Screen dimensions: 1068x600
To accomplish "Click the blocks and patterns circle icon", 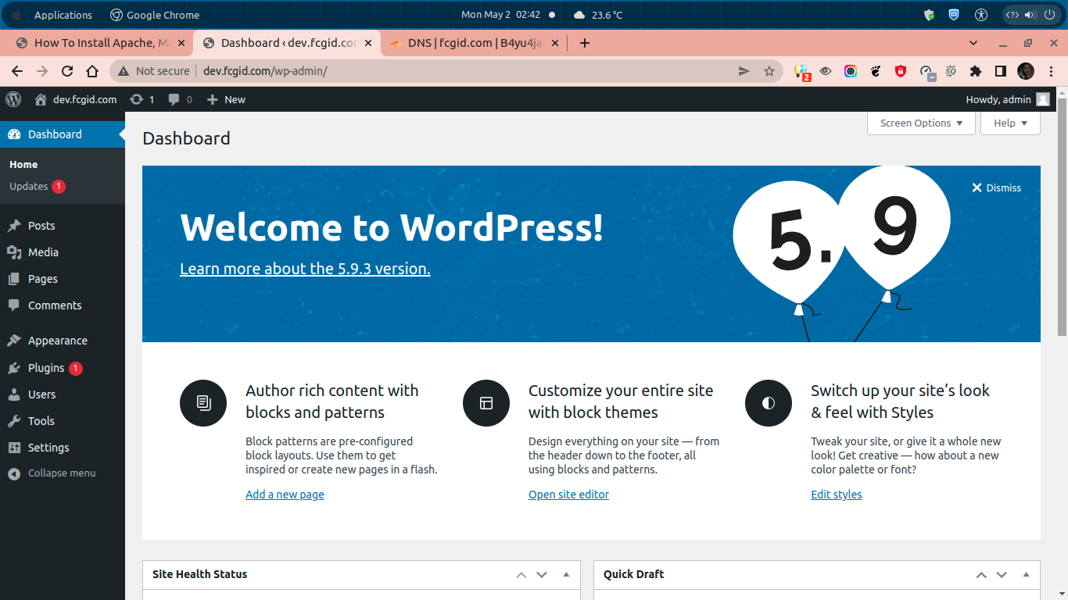I will [203, 403].
